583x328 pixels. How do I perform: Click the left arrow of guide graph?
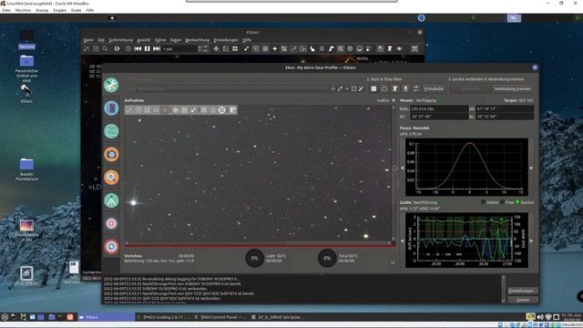(403, 241)
